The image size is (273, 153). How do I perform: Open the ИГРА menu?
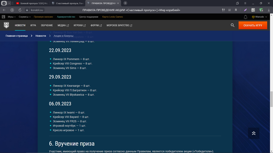[33, 25]
